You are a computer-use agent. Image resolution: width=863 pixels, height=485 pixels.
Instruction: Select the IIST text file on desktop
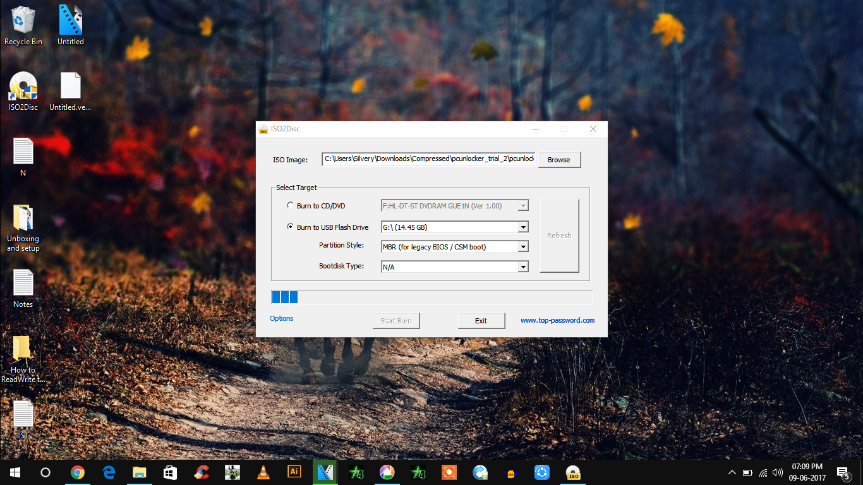tap(23, 420)
